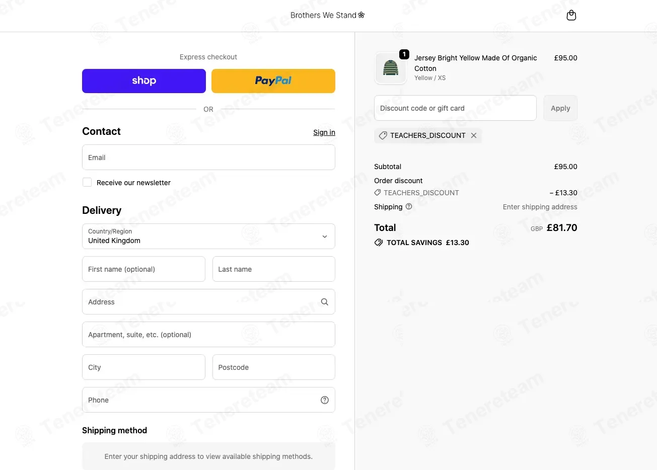
Task: Open the phone field help question icon
Action: pyautogui.click(x=325, y=400)
